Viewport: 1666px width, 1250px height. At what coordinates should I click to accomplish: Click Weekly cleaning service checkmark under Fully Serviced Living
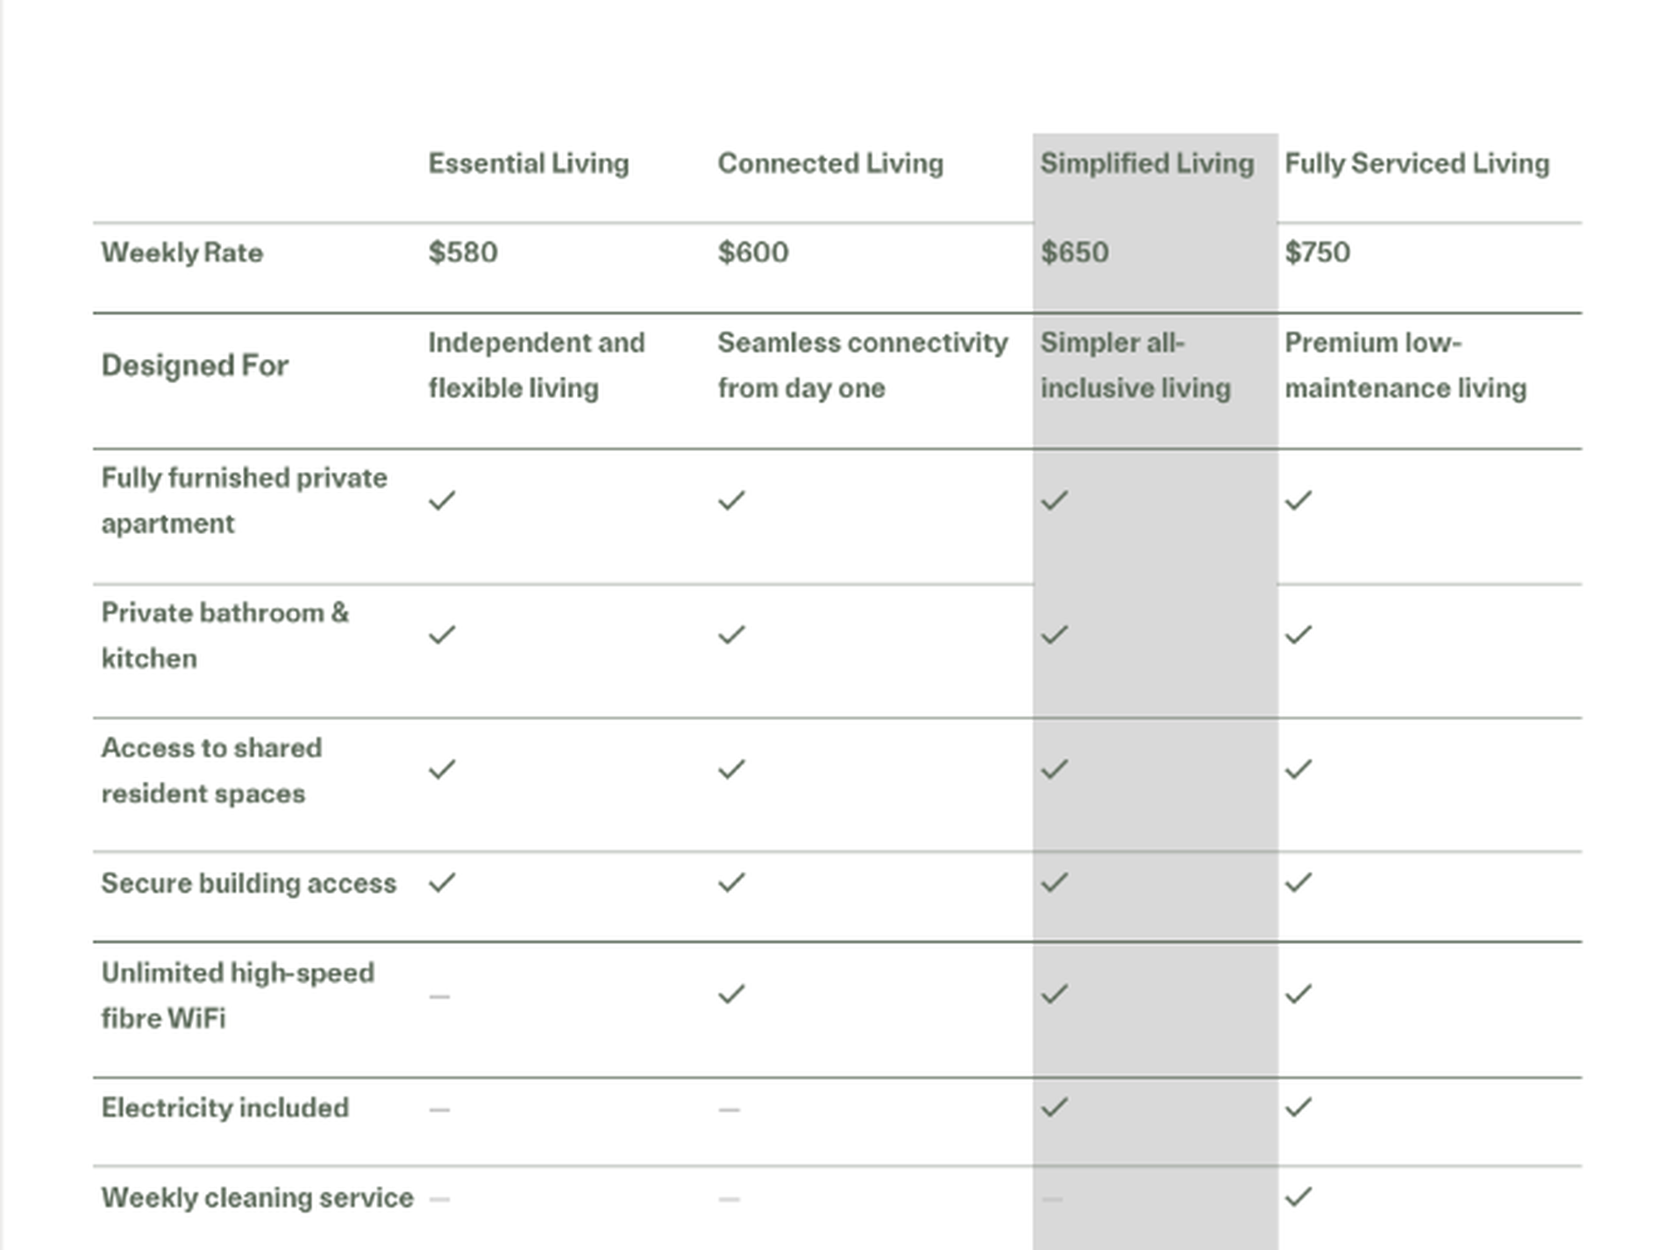tap(1299, 1196)
